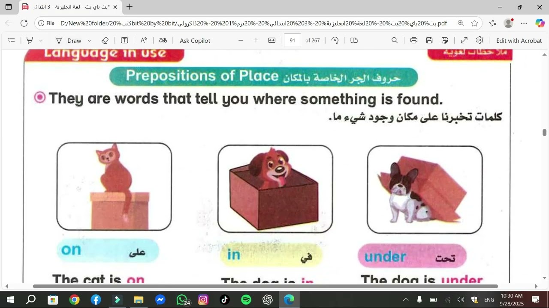Close the PDF browser tab
This screenshot has width=549, height=308.
coord(115,7)
